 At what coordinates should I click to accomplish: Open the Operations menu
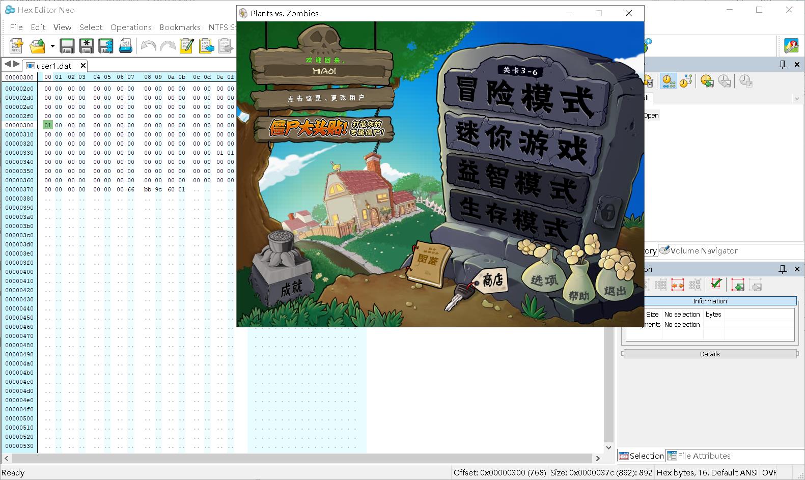[131, 27]
